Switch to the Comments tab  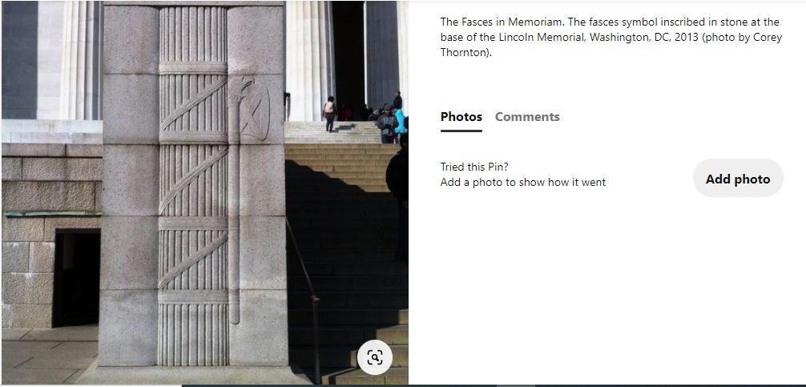pyautogui.click(x=527, y=117)
